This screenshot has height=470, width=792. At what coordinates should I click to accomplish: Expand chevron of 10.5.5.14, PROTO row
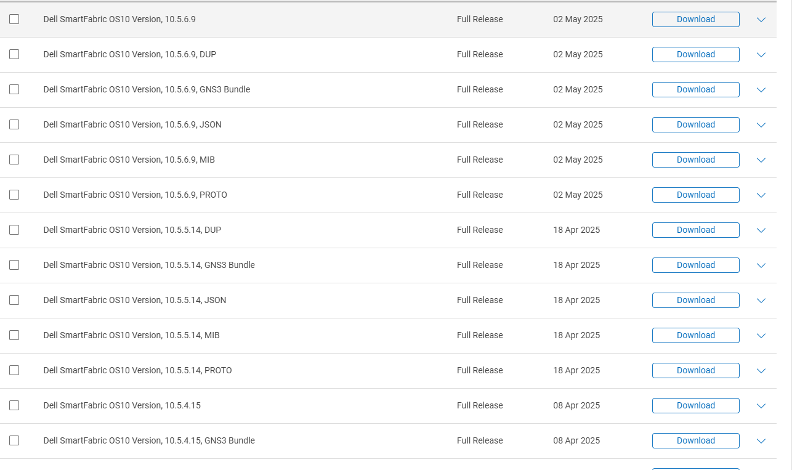click(761, 371)
